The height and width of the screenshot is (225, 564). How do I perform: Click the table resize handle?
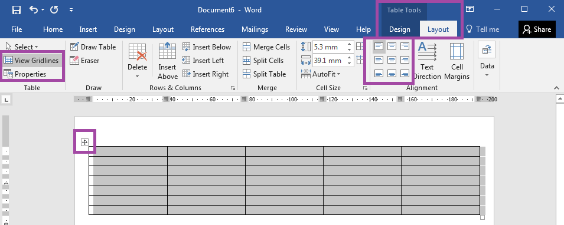[x=483, y=217]
